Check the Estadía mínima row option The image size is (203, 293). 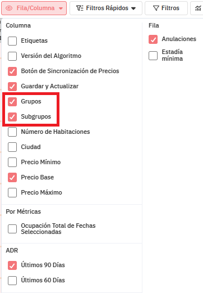(x=153, y=56)
